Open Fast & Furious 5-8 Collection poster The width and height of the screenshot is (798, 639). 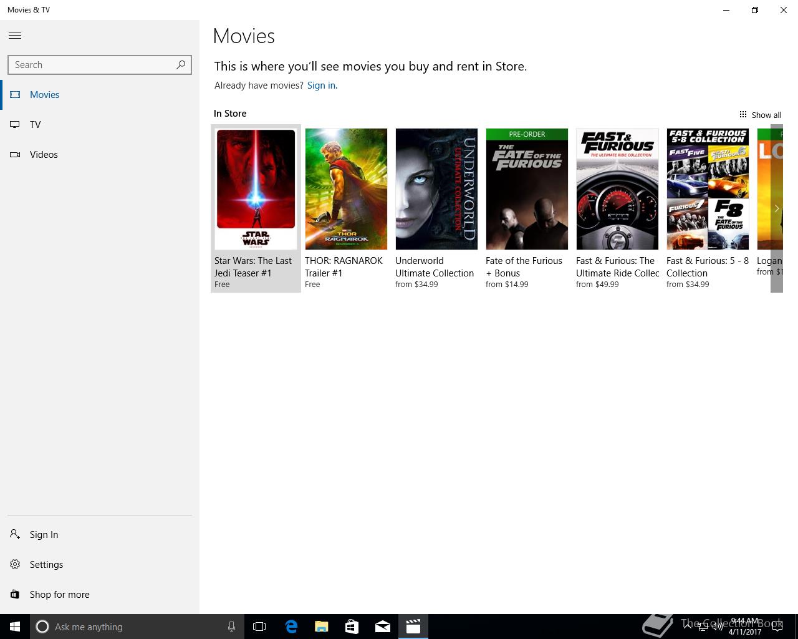pos(708,189)
